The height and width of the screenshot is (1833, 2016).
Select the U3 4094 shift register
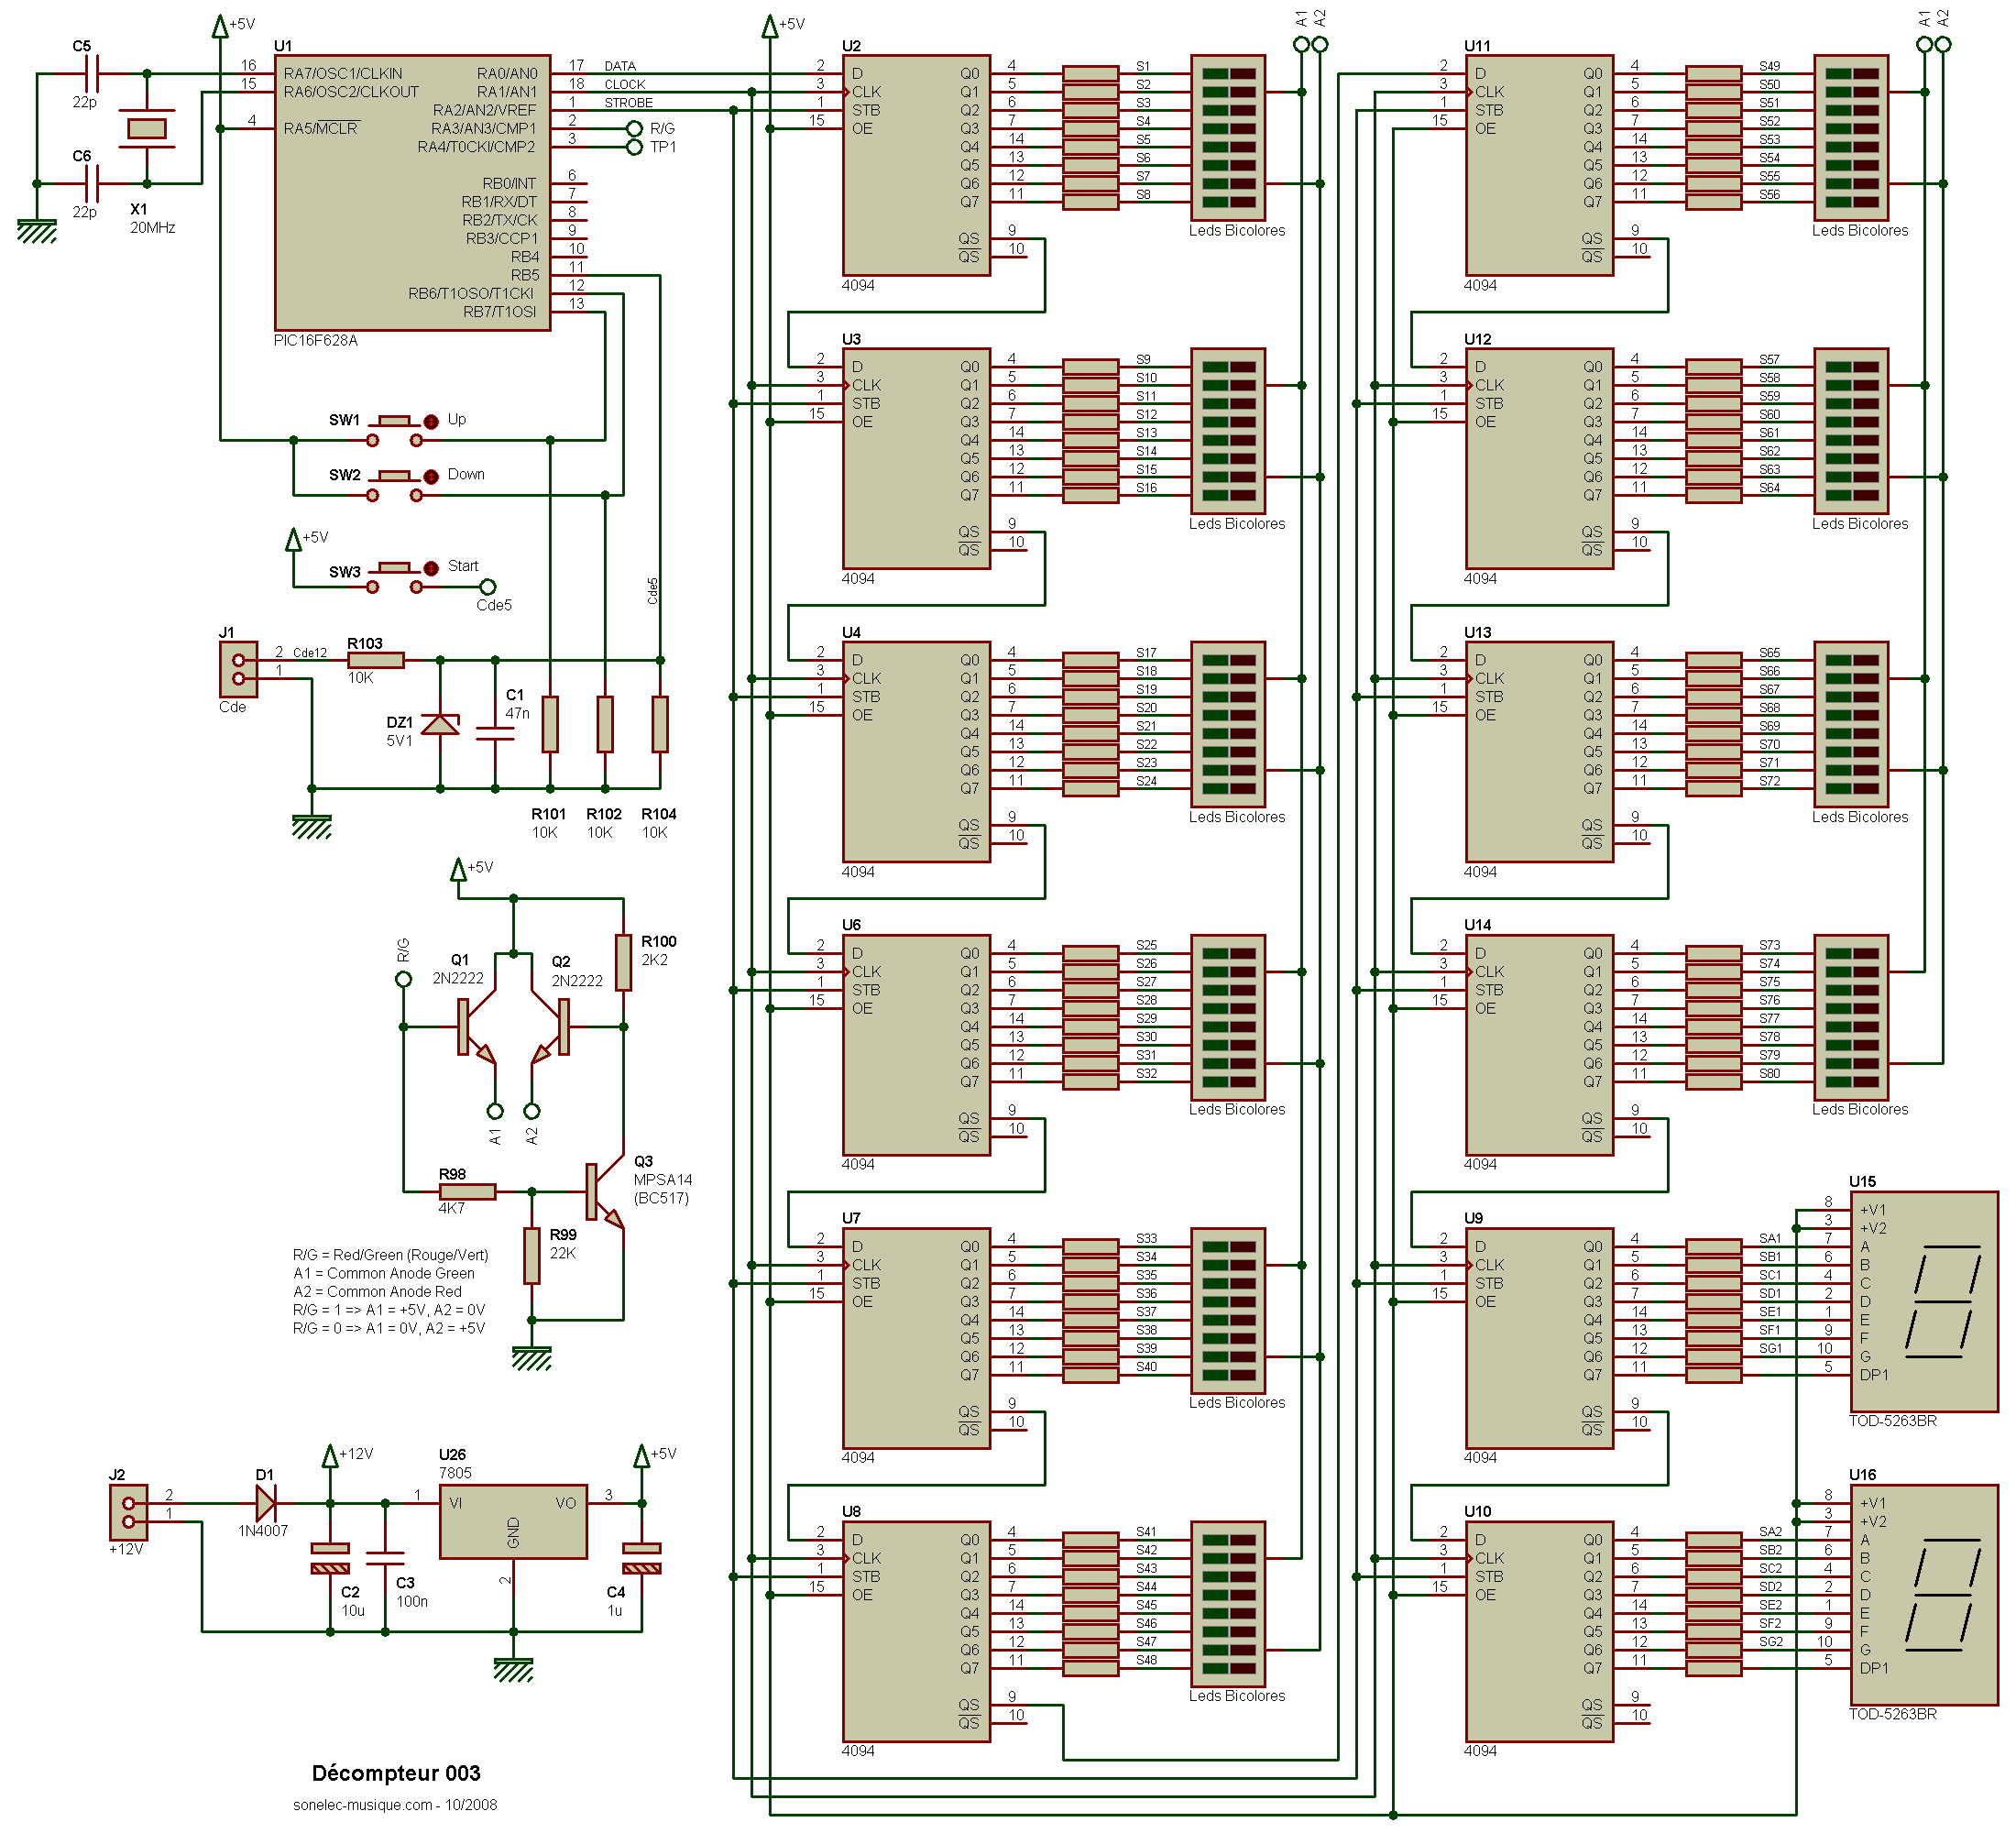(917, 458)
